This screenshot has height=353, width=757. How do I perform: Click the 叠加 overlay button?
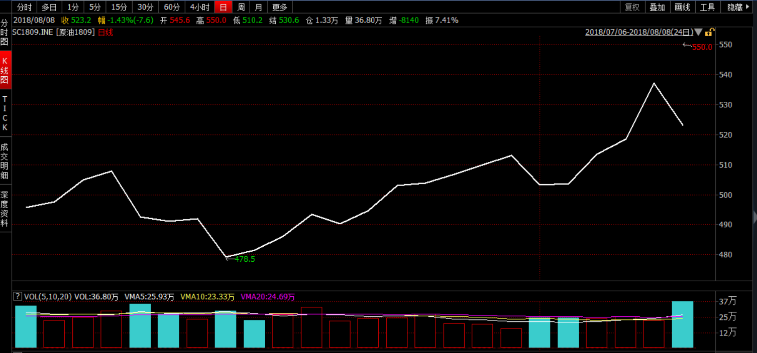click(657, 7)
